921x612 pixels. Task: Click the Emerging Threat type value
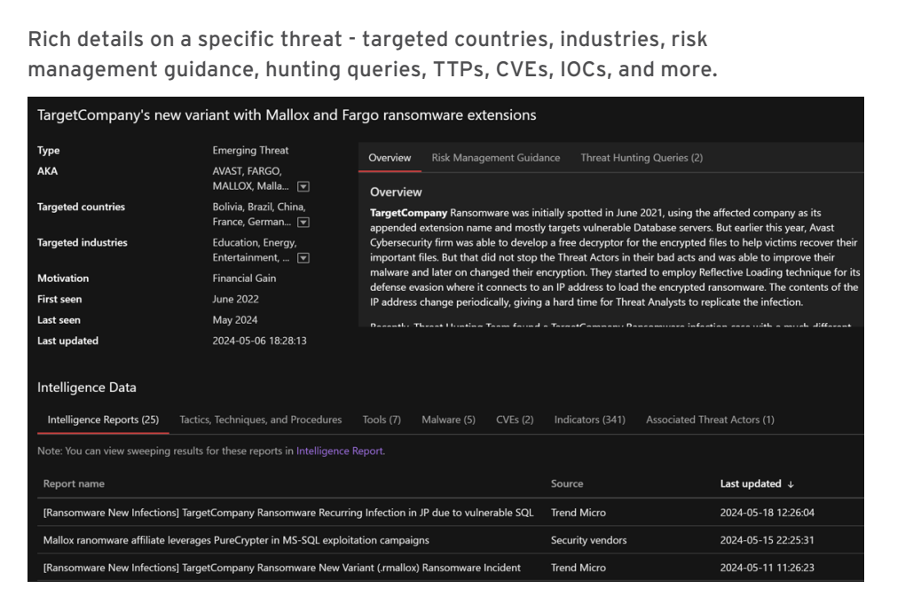(250, 151)
